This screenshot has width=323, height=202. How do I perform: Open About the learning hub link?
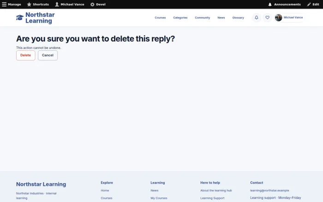(x=216, y=190)
